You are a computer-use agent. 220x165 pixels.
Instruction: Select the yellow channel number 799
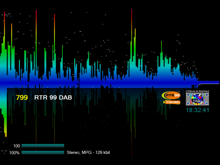tap(22, 98)
